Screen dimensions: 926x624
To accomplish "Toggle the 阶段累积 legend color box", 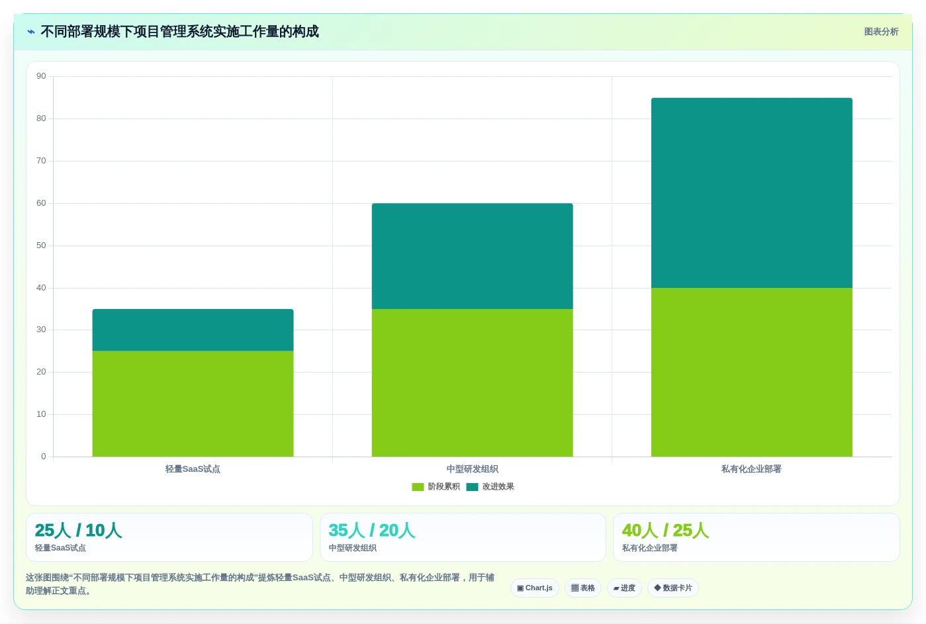I will (418, 487).
